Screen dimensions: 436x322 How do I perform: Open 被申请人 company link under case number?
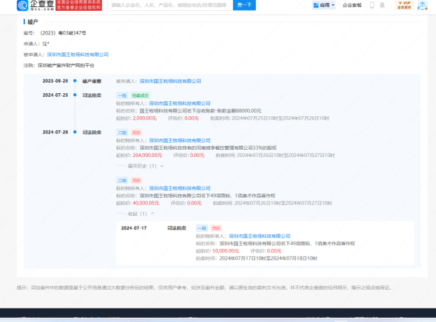(x=77, y=55)
